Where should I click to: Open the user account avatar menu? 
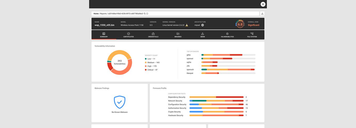pyautogui.click(x=263, y=4)
